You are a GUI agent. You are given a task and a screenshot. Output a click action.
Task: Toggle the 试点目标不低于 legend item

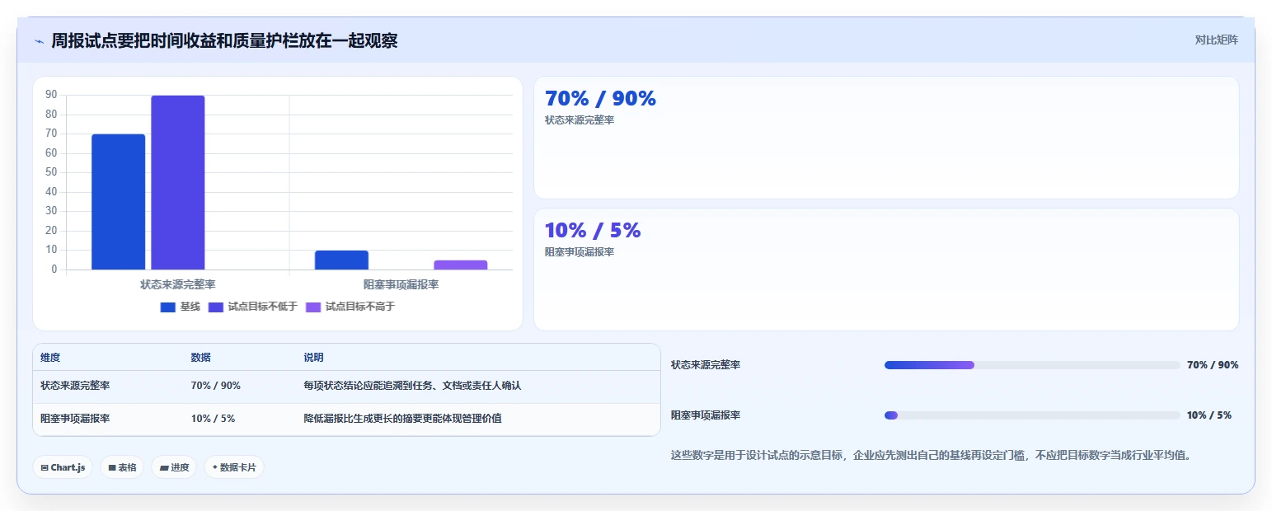tap(253, 307)
